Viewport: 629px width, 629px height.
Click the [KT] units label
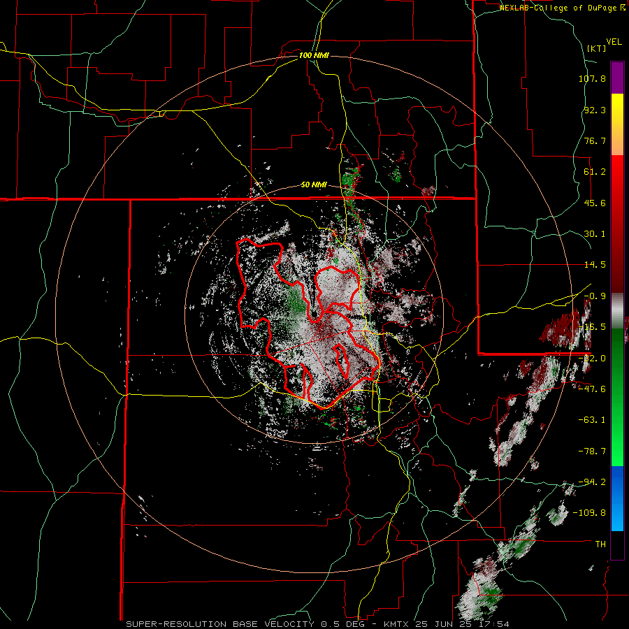pos(597,48)
